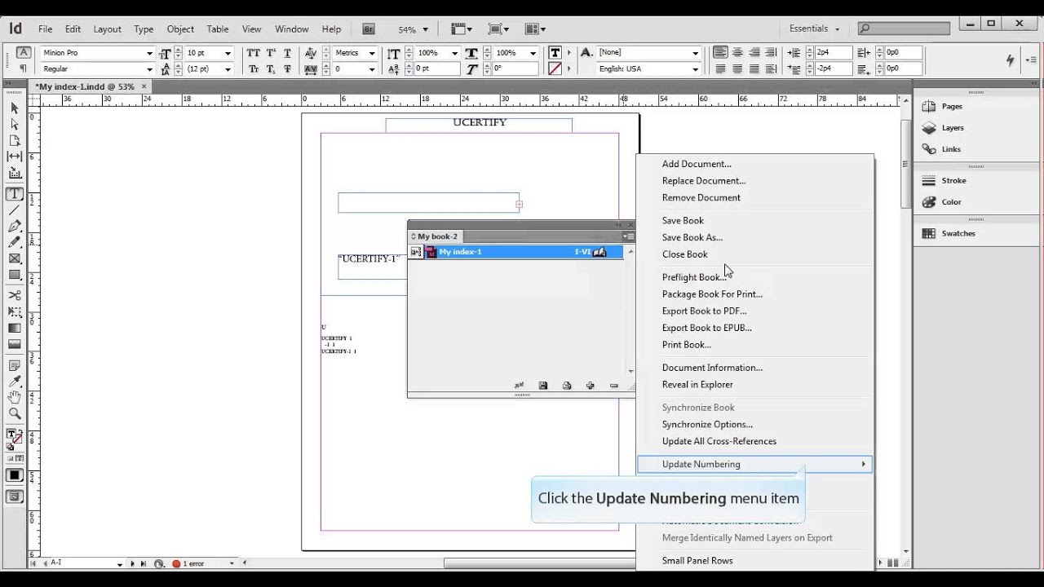Click Add Documents plus icon in book panel
The height and width of the screenshot is (587, 1044).
(591, 386)
